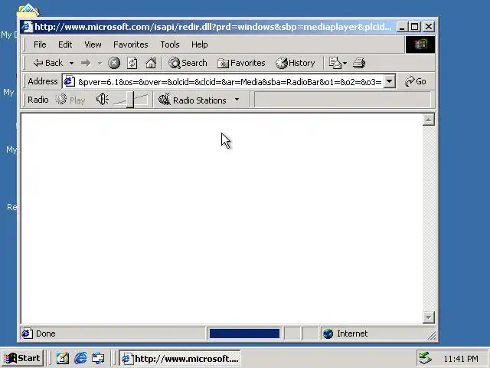Click the status bar page icon

click(x=28, y=334)
